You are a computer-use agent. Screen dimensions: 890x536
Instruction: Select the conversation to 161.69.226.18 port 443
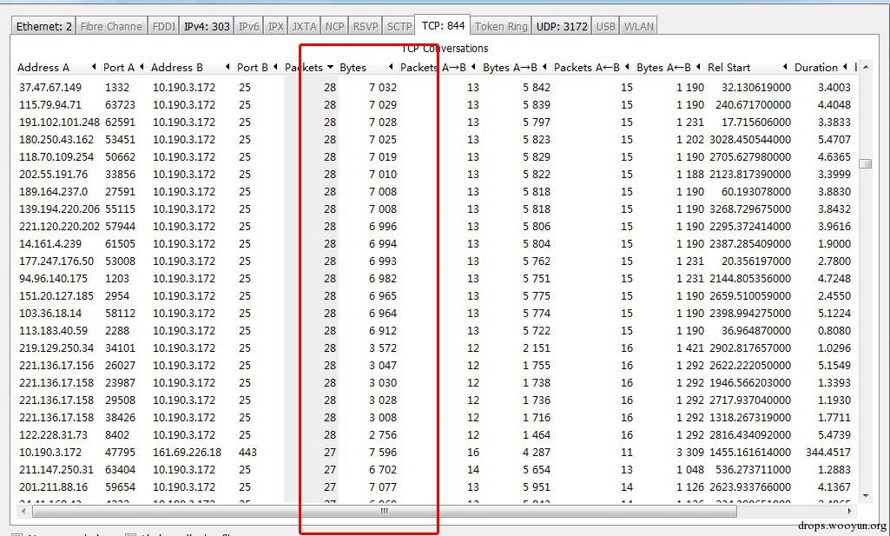(x=434, y=452)
